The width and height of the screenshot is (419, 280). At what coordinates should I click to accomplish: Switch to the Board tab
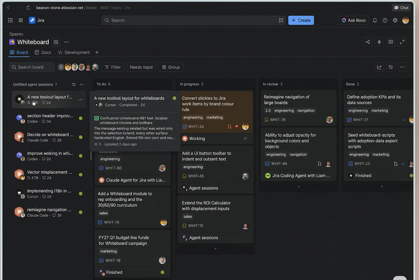19,52
